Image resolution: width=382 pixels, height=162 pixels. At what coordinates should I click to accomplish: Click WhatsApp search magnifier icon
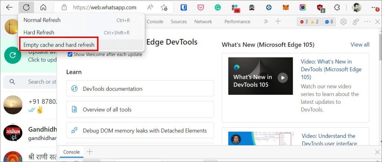12,82
